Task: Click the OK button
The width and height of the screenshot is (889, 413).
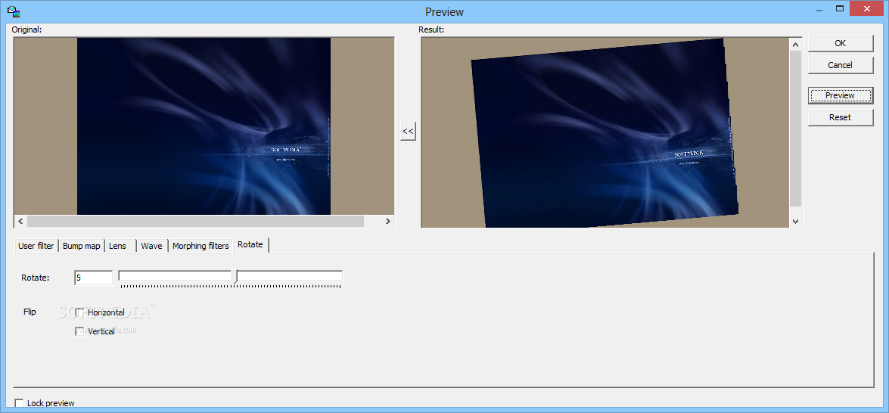Action: [x=841, y=43]
